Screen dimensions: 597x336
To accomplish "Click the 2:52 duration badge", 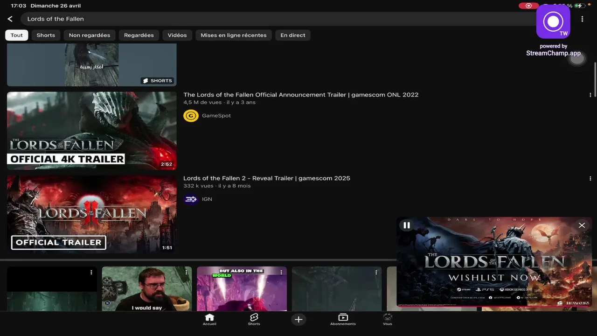I will pos(167,164).
